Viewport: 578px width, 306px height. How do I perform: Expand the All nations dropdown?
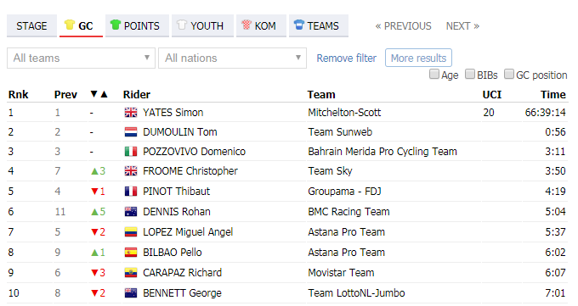(233, 58)
